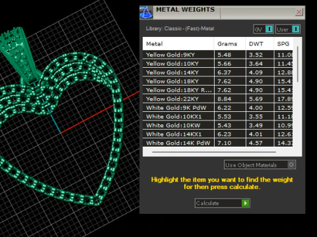Viewport: 317px width, 237px height.
Task: Enable Use Object Materials option
Action: (x=260, y=165)
